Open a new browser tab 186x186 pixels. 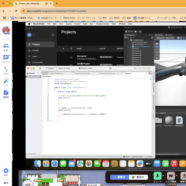pos(57,3)
